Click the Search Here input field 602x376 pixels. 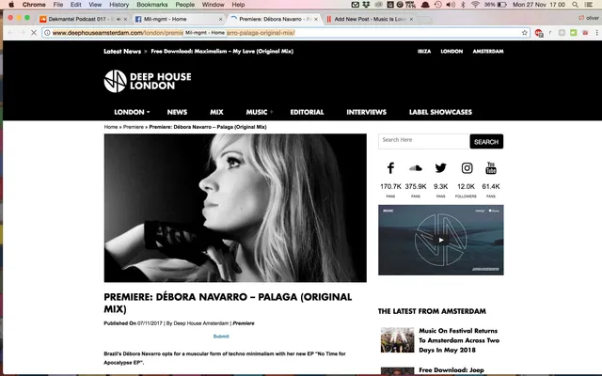[x=424, y=141]
